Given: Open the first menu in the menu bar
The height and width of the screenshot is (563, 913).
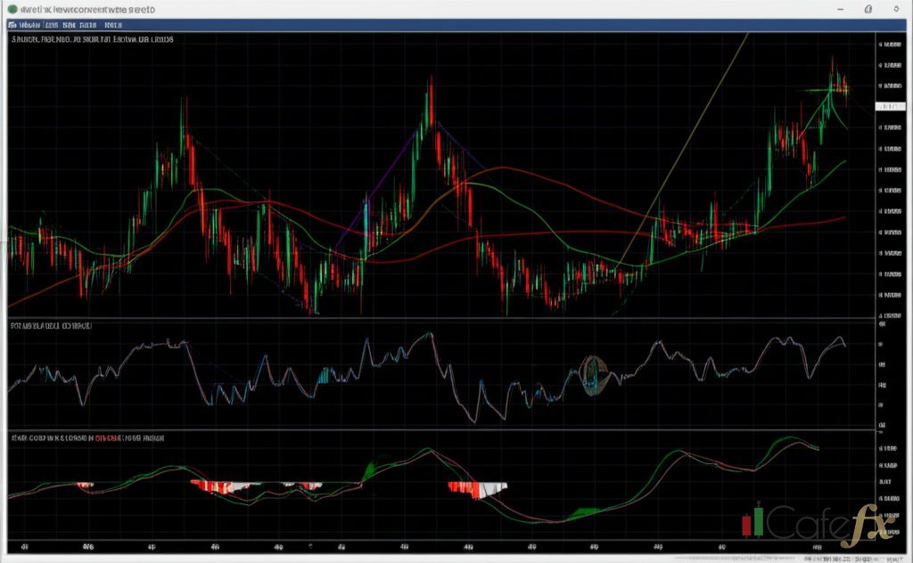Looking at the screenshot, I should (18, 26).
